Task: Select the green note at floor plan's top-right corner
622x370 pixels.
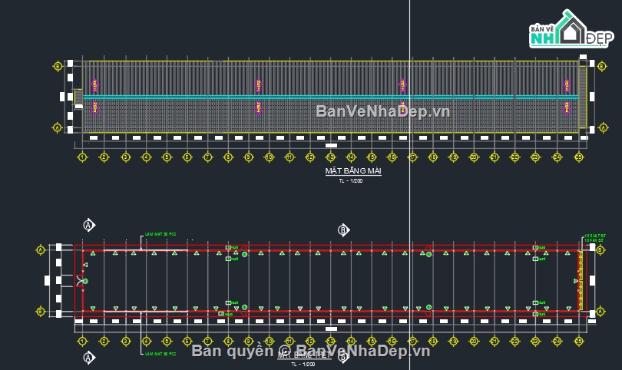Action: click(594, 238)
